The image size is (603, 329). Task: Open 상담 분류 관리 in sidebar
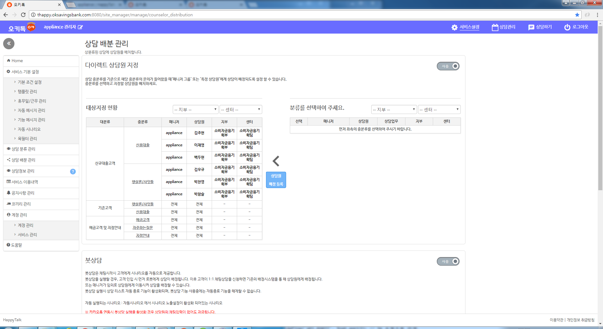[23, 149]
